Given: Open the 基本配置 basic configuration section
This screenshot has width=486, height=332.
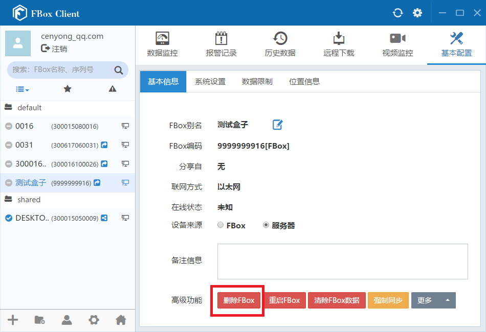Looking at the screenshot, I should (456, 44).
